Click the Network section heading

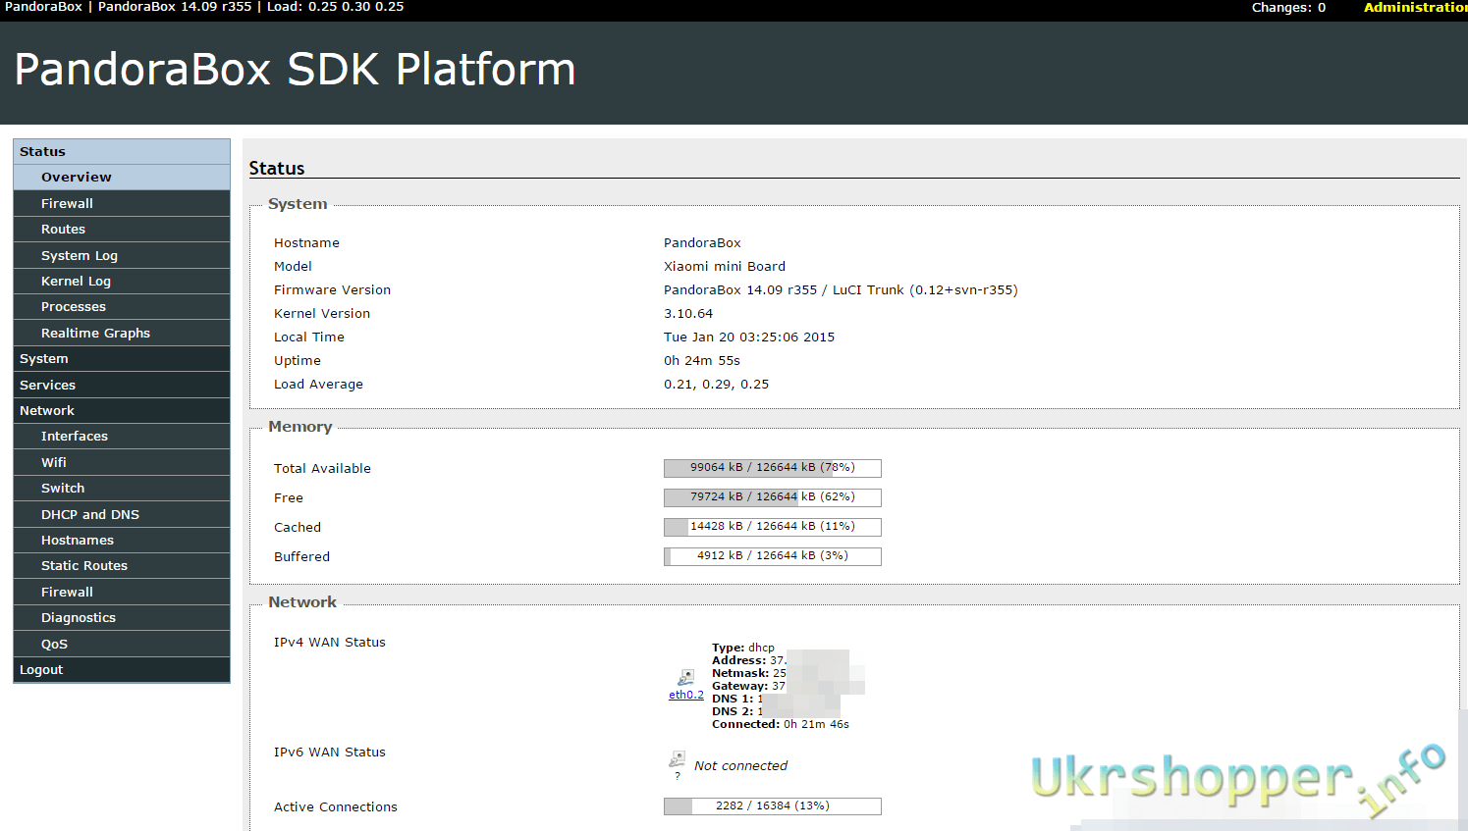302,602
